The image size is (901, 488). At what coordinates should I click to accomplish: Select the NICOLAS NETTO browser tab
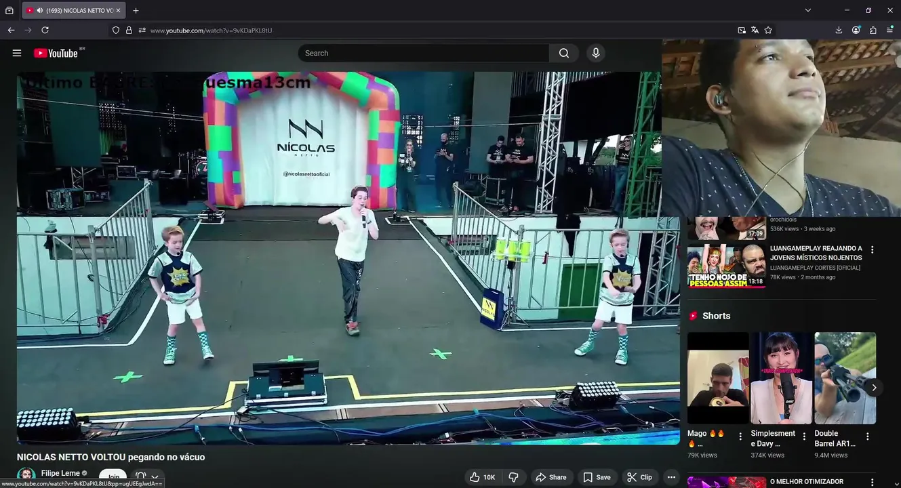click(73, 10)
